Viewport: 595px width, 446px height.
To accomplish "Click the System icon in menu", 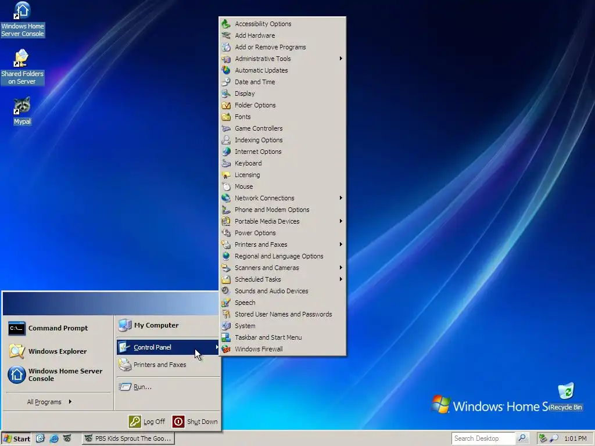I will point(226,326).
